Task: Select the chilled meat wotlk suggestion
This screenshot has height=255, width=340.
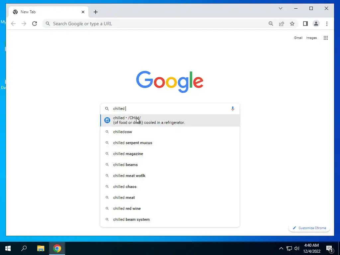Action: (170, 176)
